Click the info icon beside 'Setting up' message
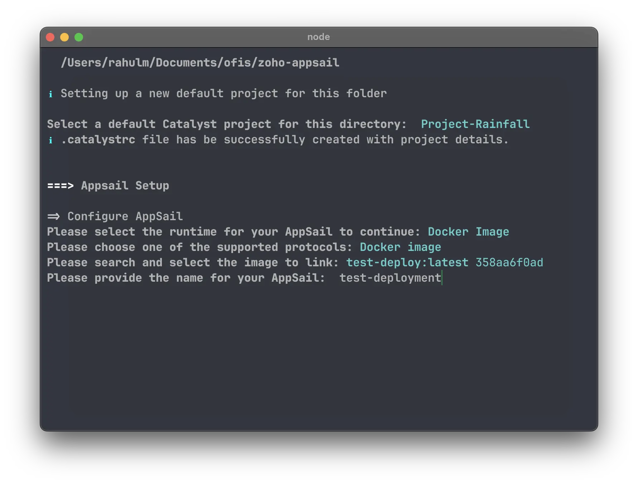638x484 pixels. point(50,94)
